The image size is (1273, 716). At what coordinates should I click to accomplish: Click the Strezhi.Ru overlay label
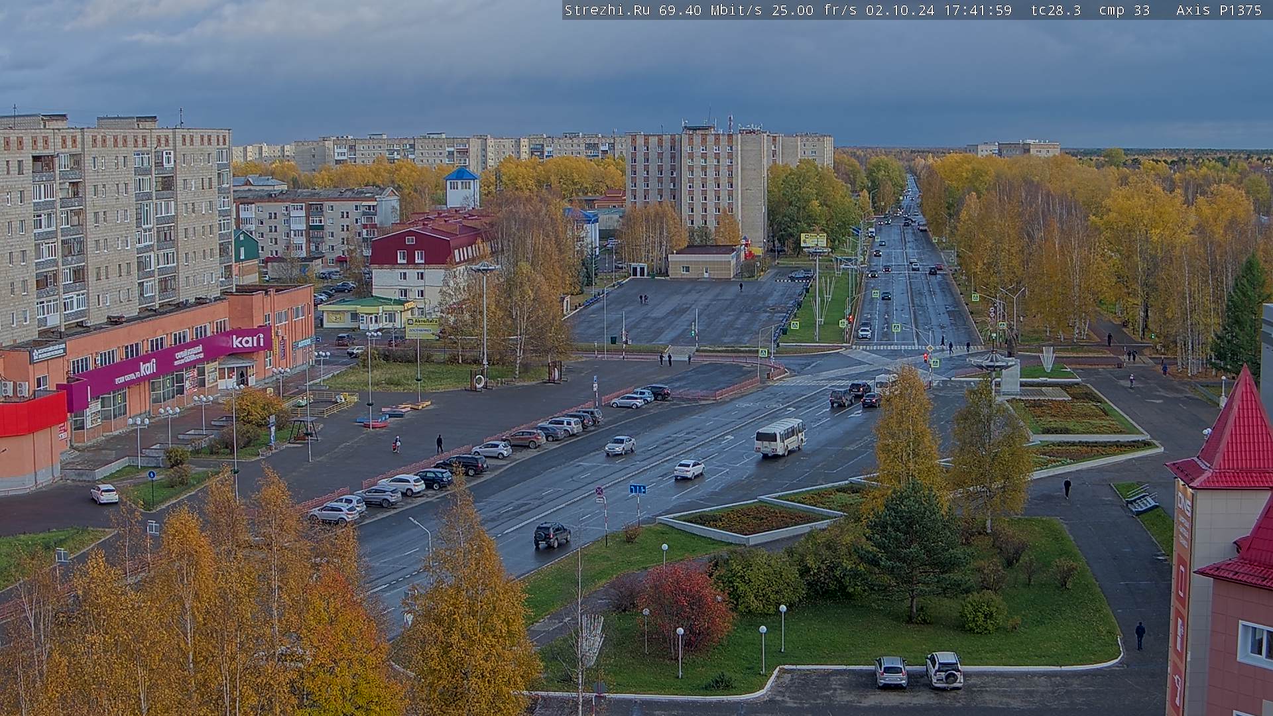pos(607,10)
